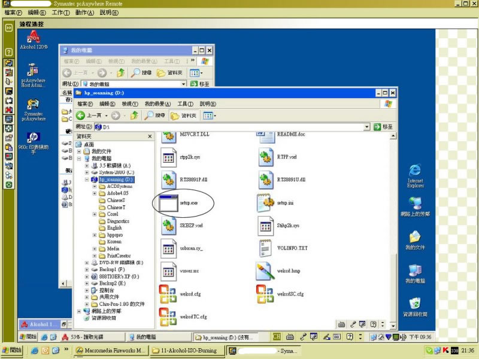
Task: Open File menu in hp_scanning window
Action: point(85,104)
